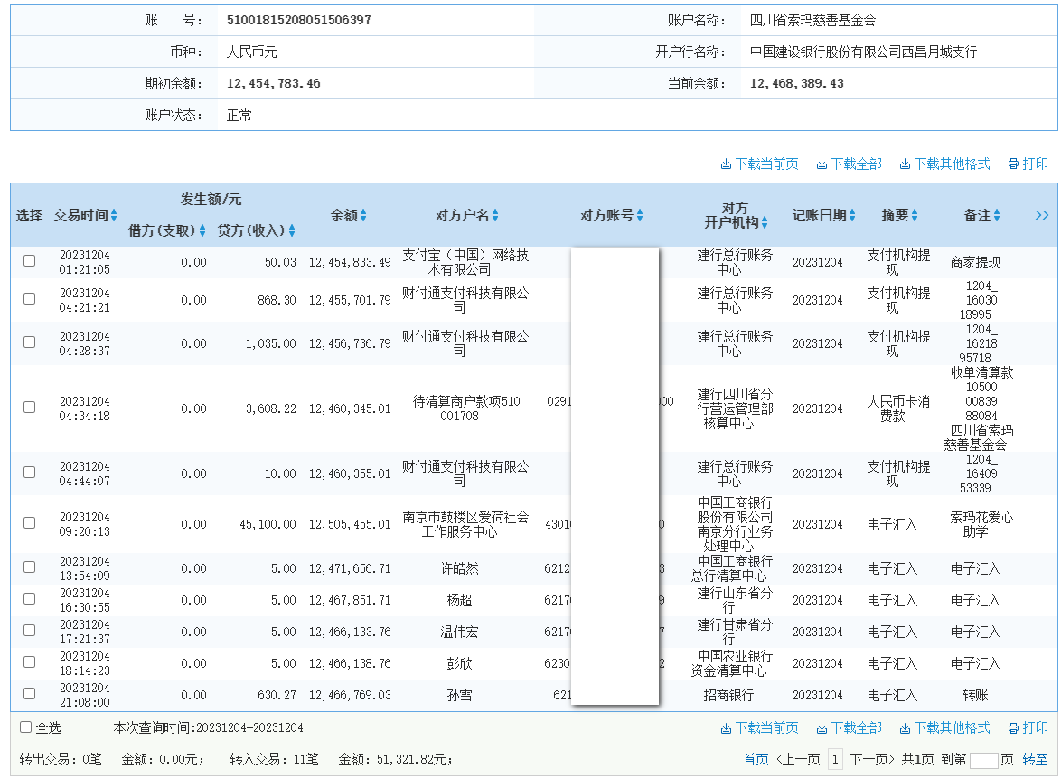Click balance 12,466,769.03 cell
1061x778 pixels.
point(350,696)
